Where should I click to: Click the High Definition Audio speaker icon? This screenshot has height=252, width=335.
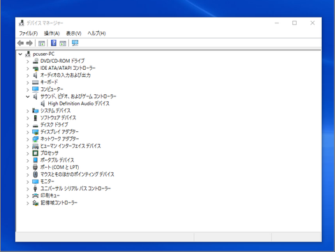pos(43,103)
